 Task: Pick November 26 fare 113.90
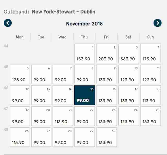pos(20,137)
